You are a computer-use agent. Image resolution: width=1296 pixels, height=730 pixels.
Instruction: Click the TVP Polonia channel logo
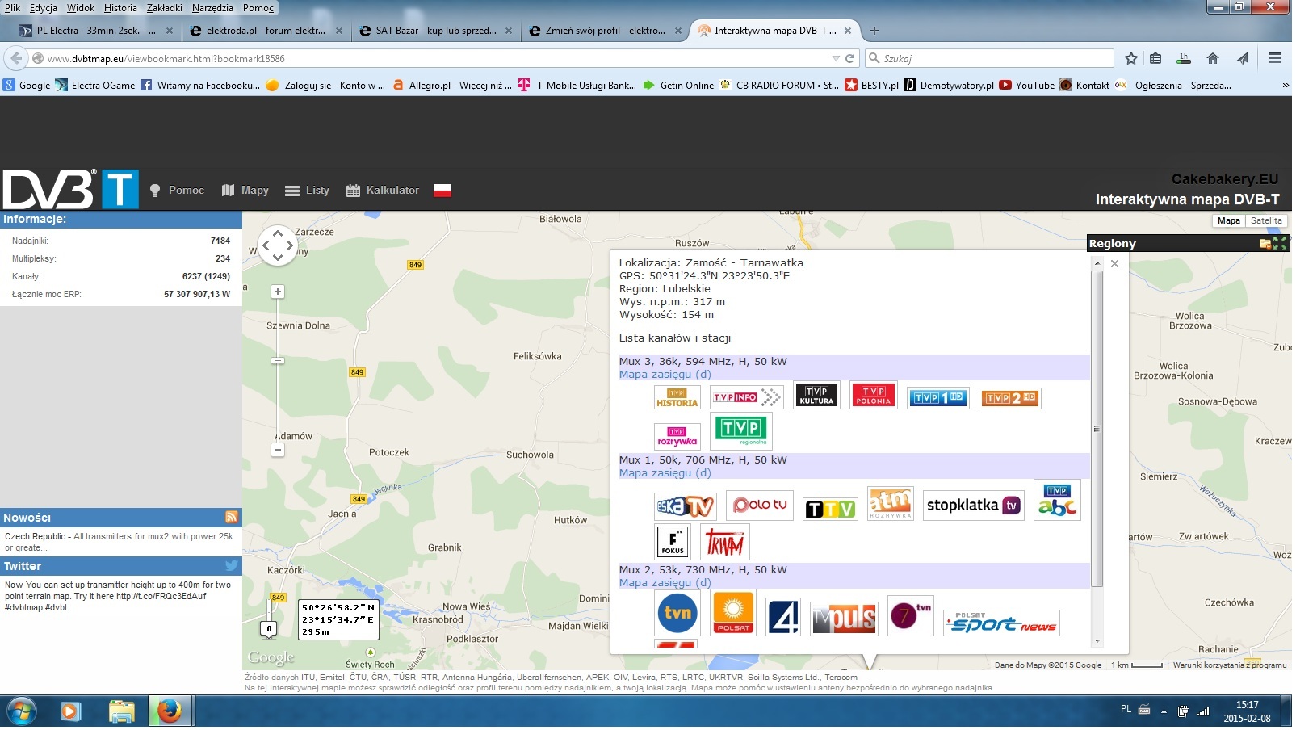(874, 396)
